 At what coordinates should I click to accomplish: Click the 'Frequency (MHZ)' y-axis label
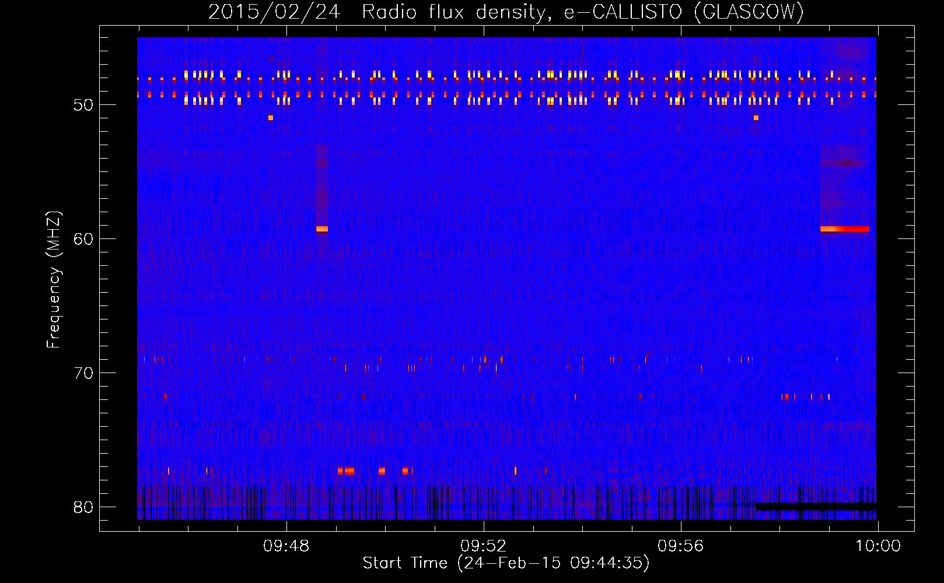[54, 280]
